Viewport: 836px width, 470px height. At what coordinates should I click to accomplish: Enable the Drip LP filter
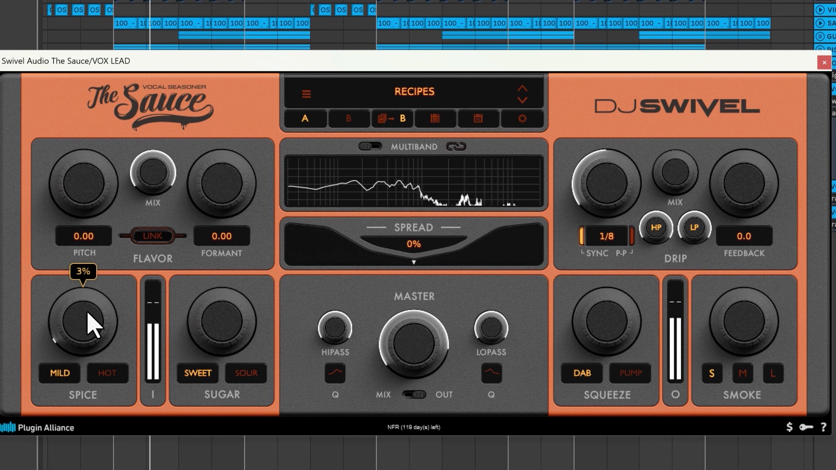click(x=694, y=228)
